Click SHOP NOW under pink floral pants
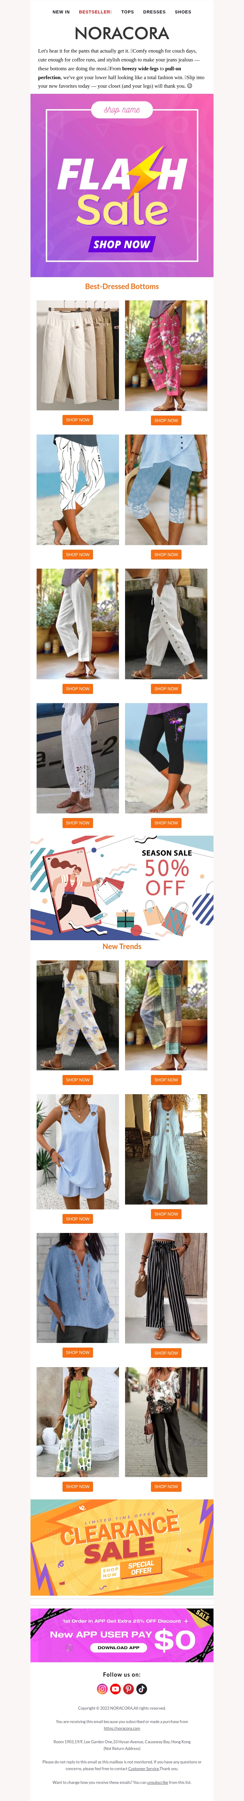Screen dimensions: 244x1801 tap(166, 420)
